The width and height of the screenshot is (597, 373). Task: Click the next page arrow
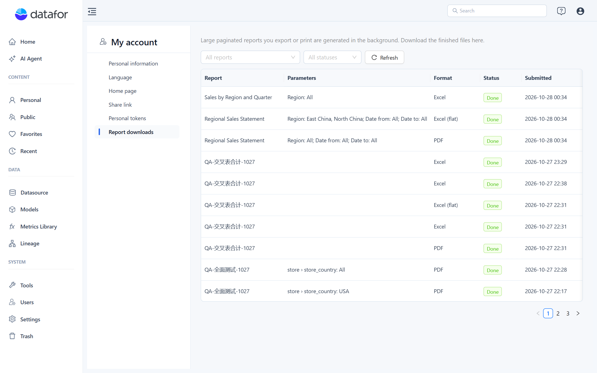tap(578, 313)
